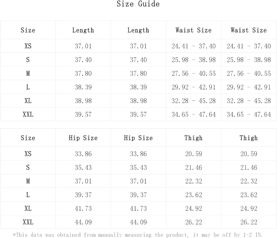Select the L row length value 38.39

[x=83, y=87]
